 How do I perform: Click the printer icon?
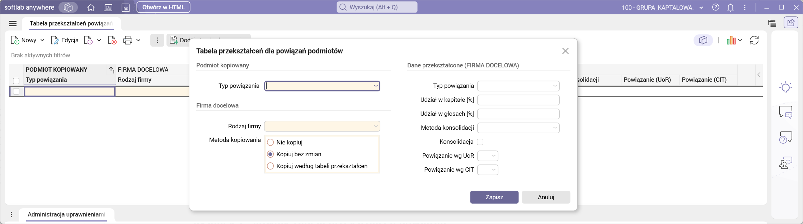tap(128, 40)
